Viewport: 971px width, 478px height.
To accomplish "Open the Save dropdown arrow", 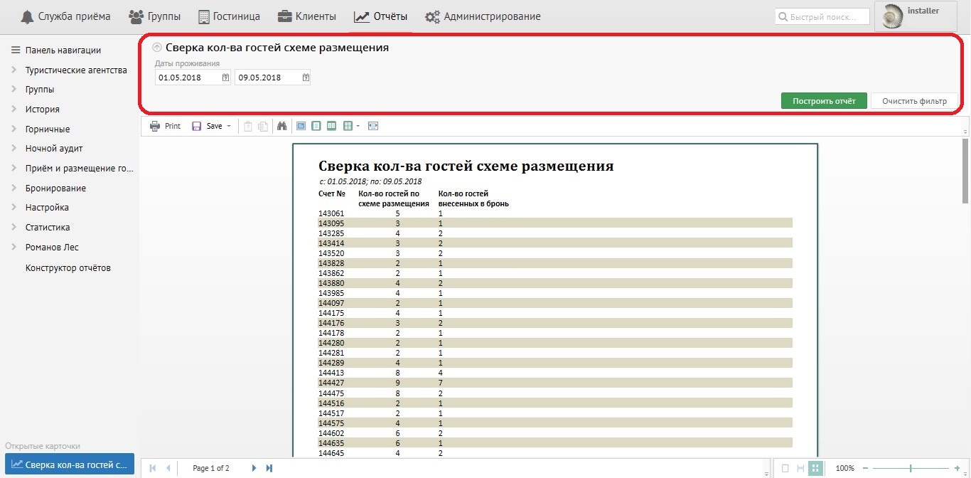I will pos(229,127).
